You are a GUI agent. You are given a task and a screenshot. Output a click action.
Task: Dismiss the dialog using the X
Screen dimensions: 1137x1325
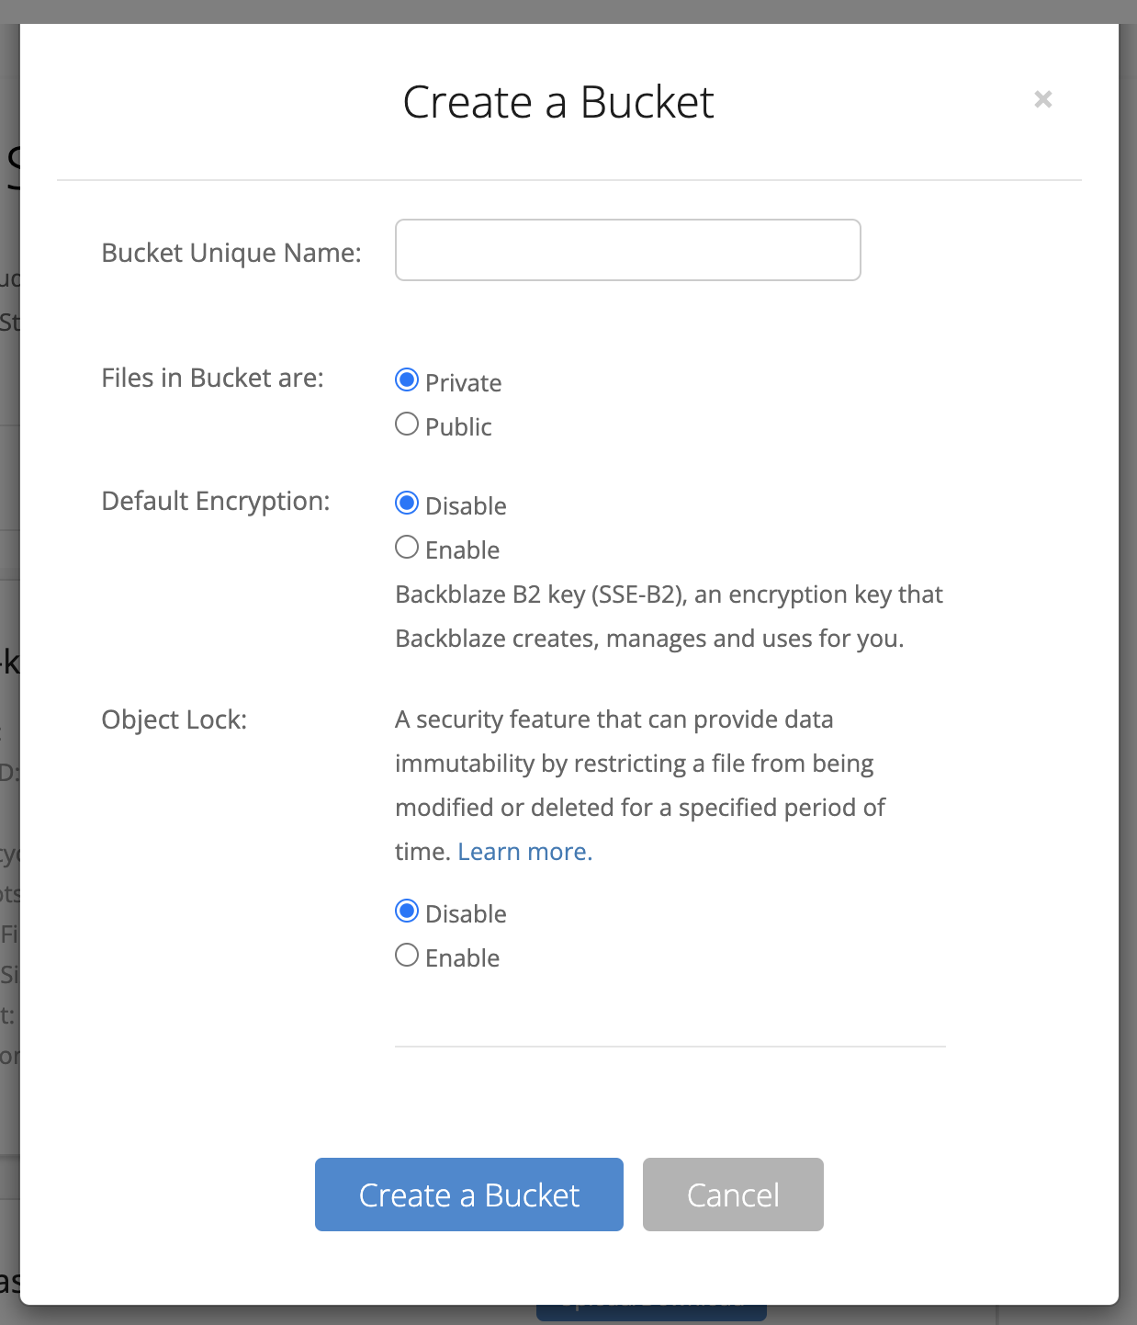1042,99
